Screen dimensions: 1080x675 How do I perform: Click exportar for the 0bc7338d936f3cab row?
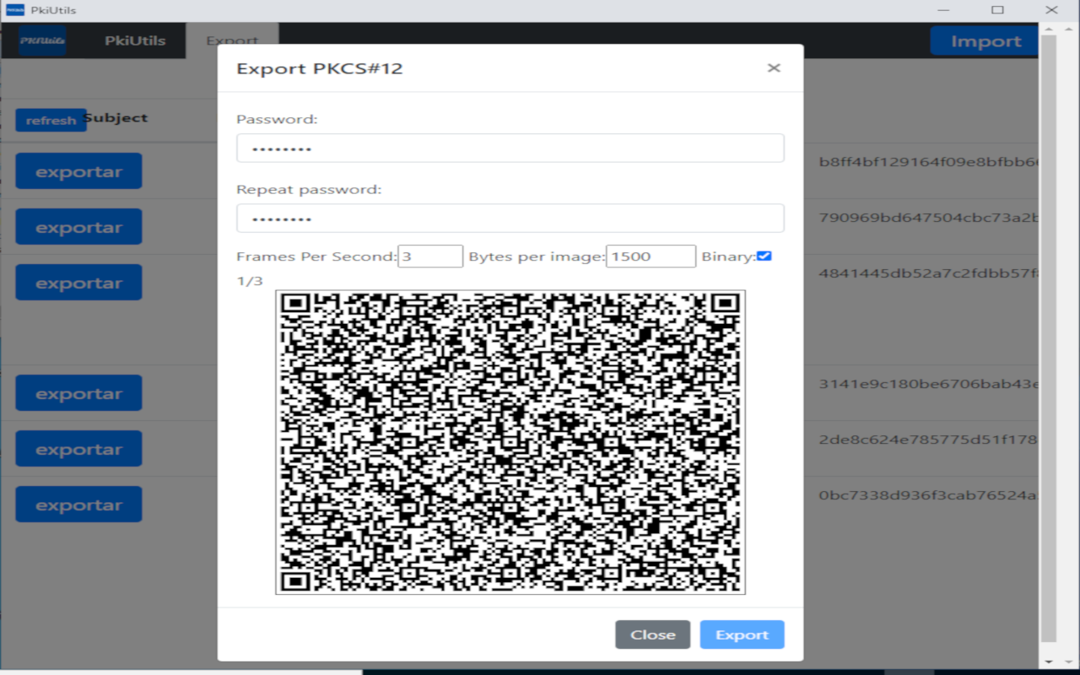[x=78, y=505]
